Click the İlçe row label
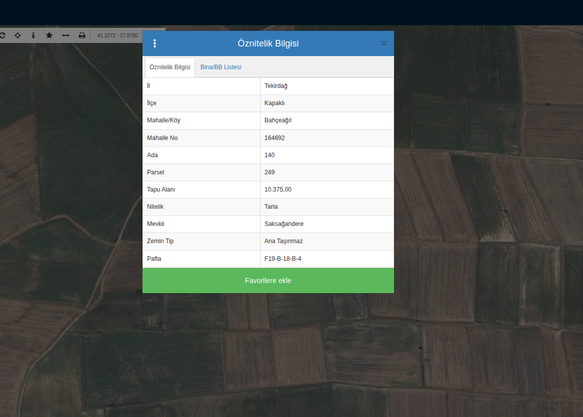 tap(152, 103)
